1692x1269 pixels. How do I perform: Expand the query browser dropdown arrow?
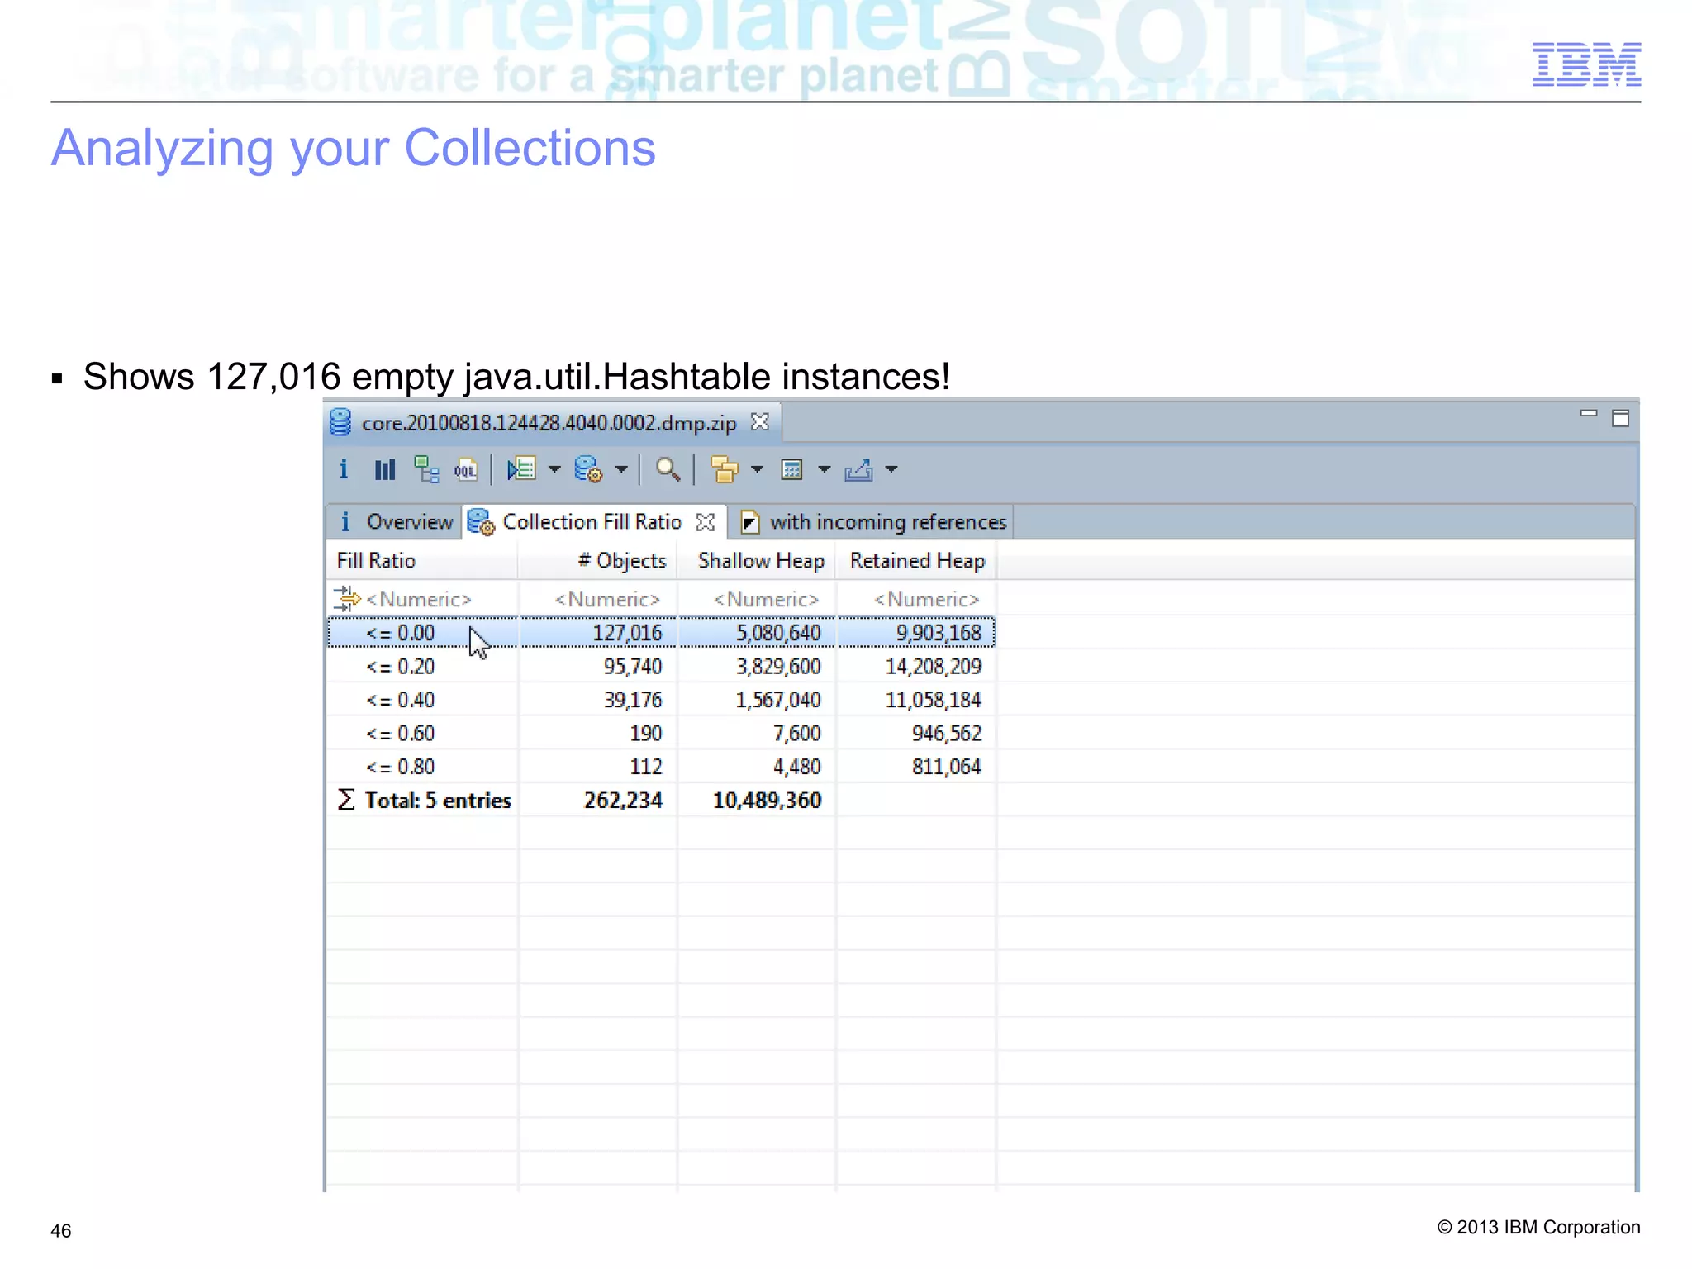(621, 470)
